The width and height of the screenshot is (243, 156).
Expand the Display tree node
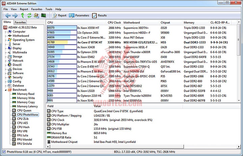(6, 48)
